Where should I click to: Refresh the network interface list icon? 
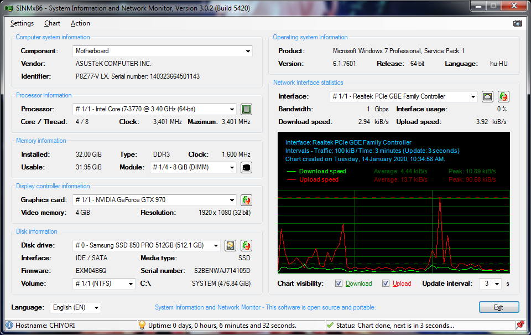503,97
